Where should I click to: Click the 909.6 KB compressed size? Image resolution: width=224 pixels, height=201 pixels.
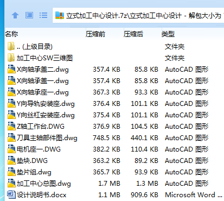click(144, 195)
